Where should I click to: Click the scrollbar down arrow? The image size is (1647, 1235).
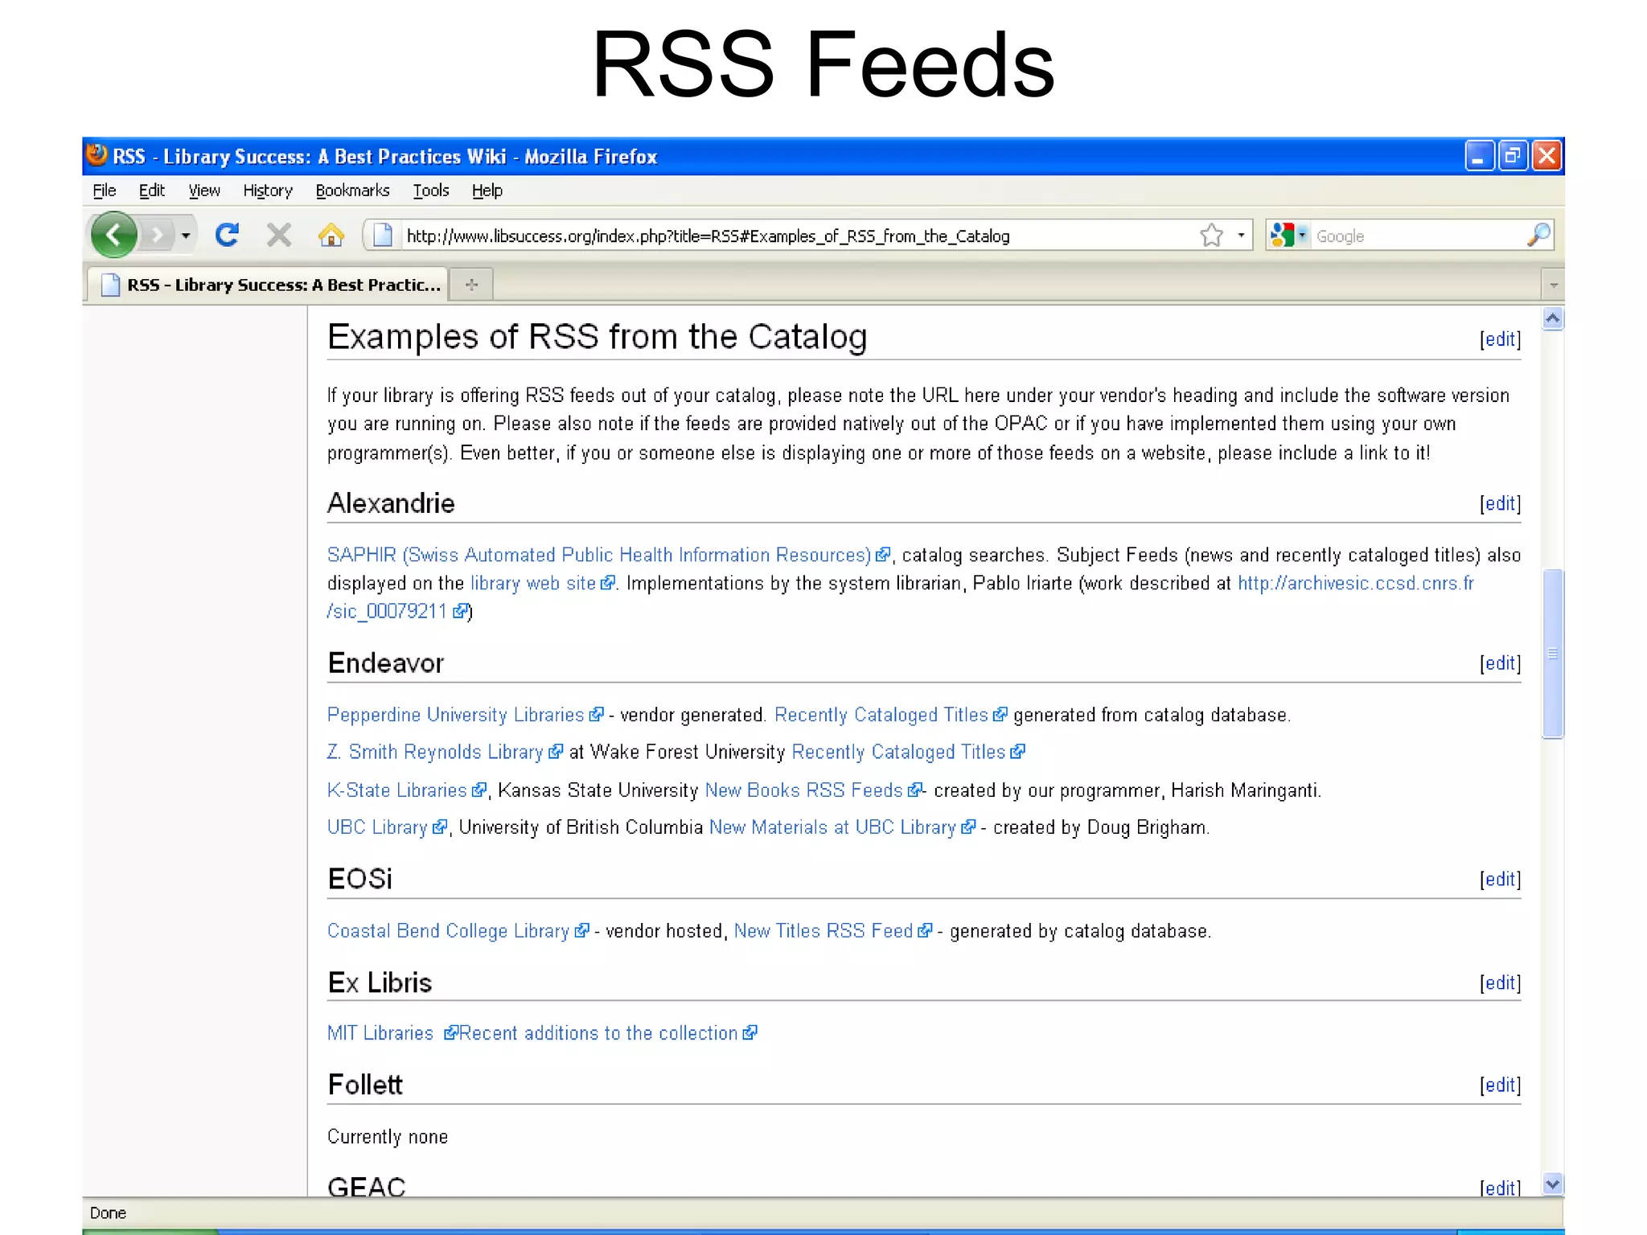pos(1553,1184)
